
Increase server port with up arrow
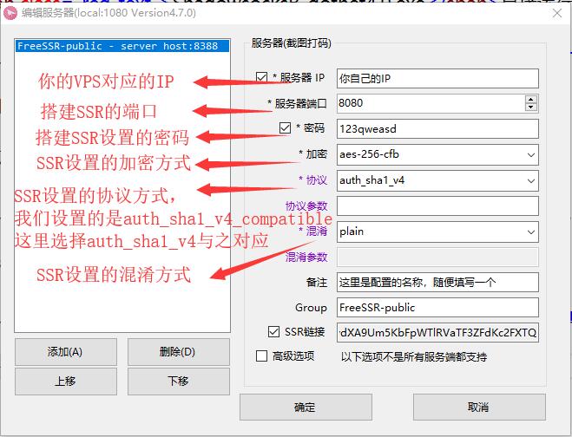coord(530,99)
